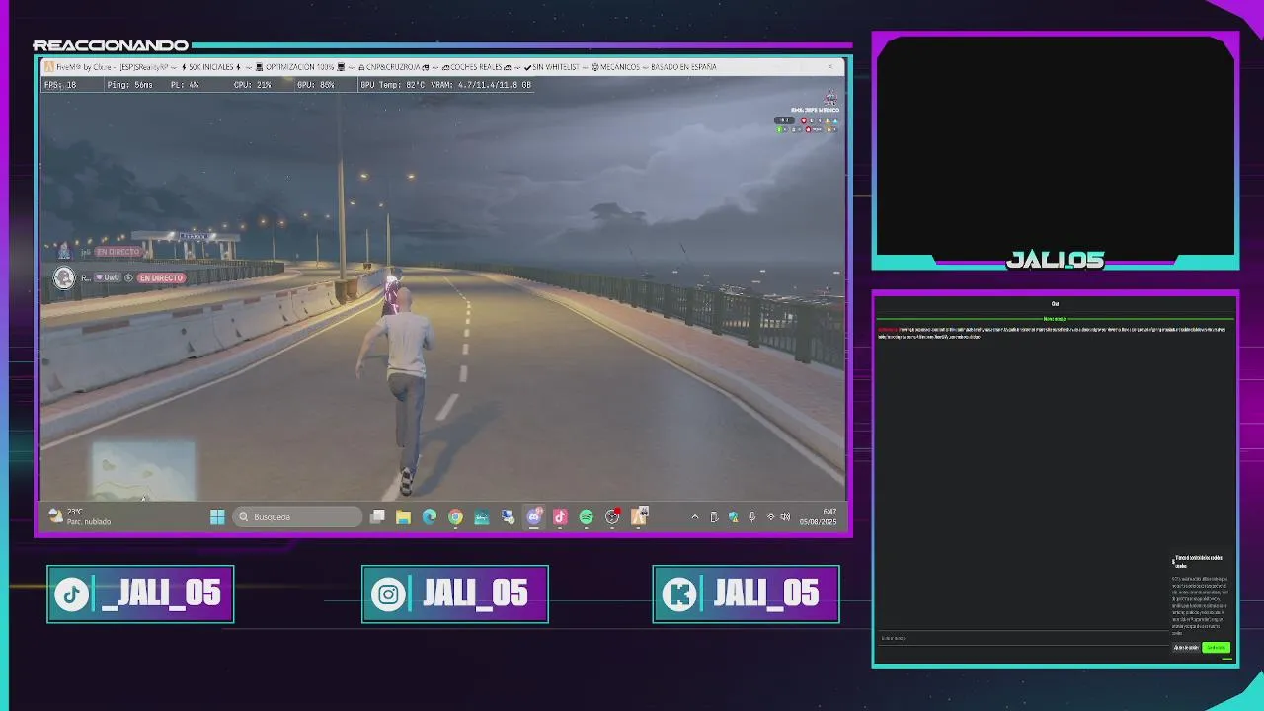
Task: Open Spotify from the taskbar
Action: (587, 516)
